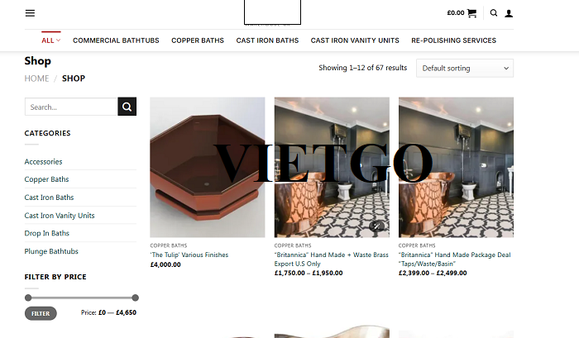Click the site logo at top center
Screen dimensions: 579x338
(x=272, y=12)
